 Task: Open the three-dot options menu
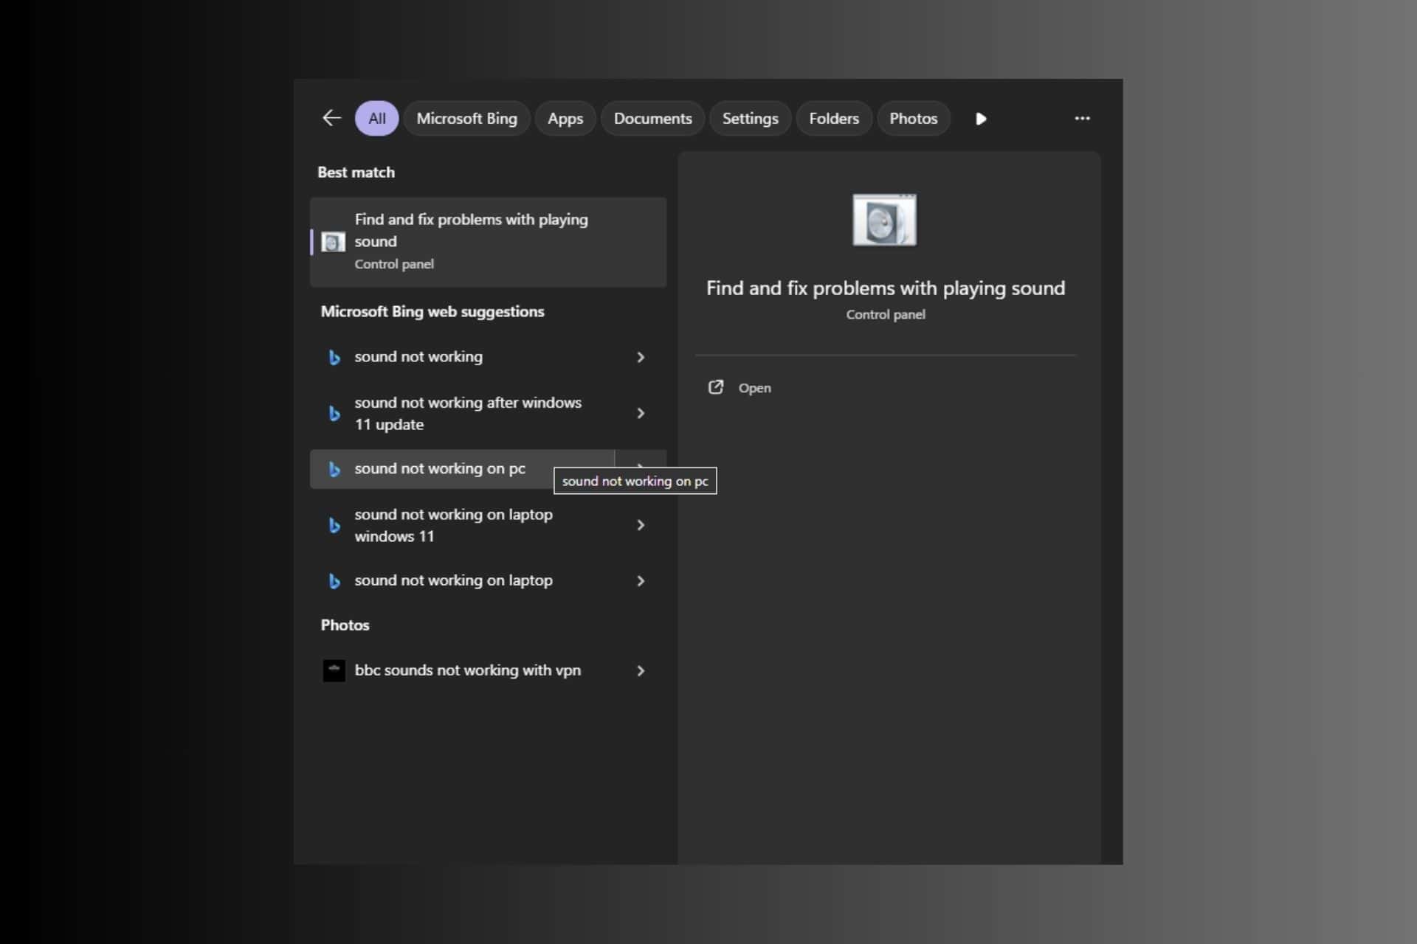1082,118
